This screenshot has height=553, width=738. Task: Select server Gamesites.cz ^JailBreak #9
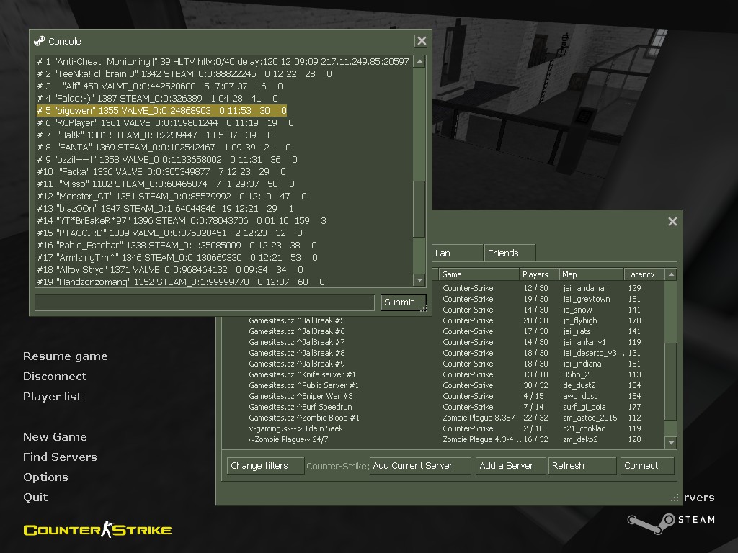click(296, 364)
